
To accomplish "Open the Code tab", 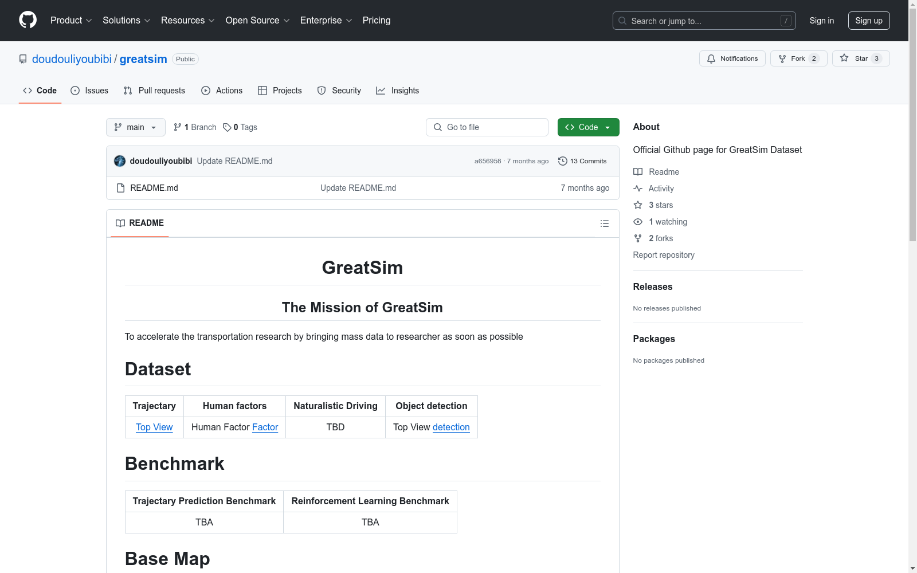I will [40, 91].
